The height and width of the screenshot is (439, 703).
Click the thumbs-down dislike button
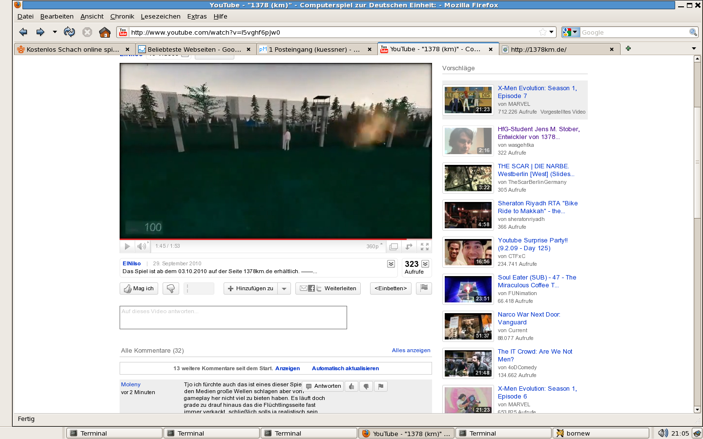[170, 289]
